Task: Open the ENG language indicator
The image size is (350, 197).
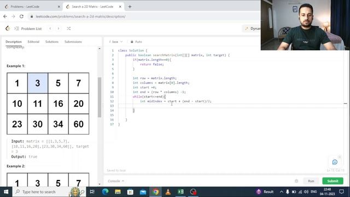Action: (313, 192)
